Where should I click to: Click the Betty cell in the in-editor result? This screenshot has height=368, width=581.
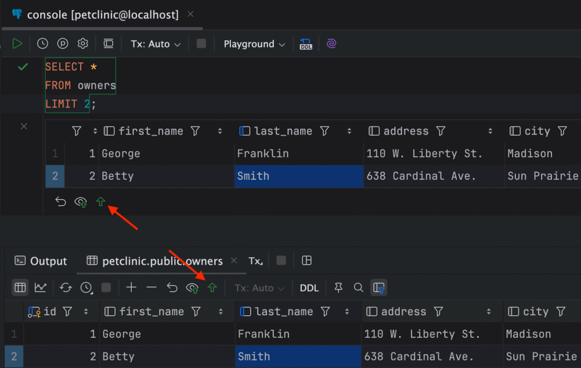tap(167, 176)
